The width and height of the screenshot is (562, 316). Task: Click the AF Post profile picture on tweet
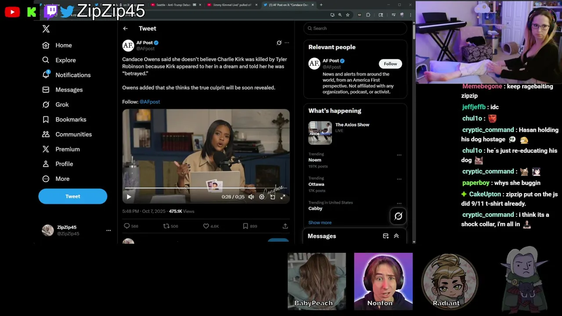(128, 46)
